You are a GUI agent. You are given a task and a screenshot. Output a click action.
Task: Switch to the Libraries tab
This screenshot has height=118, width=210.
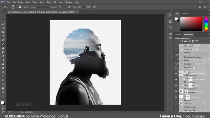tap(178, 34)
